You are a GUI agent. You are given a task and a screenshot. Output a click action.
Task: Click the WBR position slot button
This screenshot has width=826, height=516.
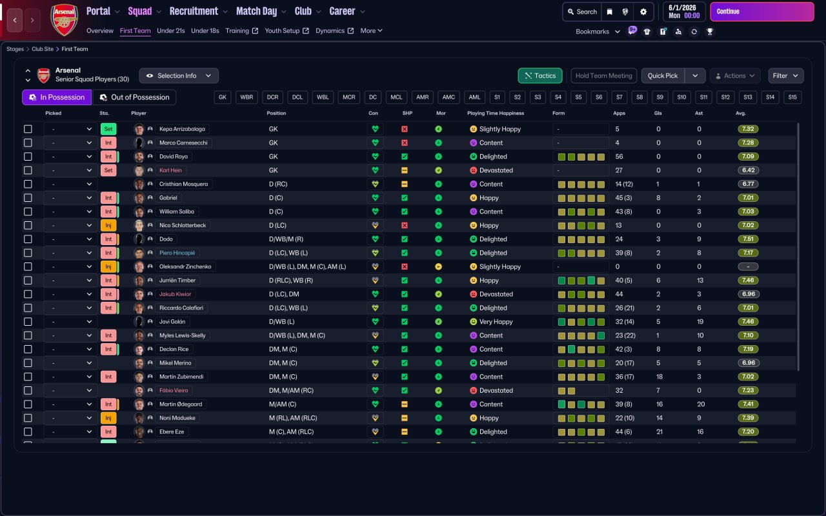click(x=247, y=97)
